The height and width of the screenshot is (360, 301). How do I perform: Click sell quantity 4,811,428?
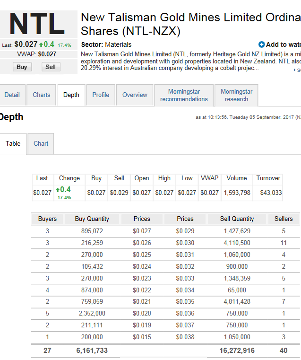[x=237, y=301]
